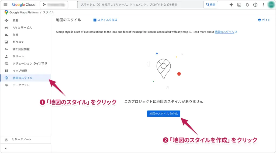The height and width of the screenshot is (153, 276).
Task: Select 地図のスタイル in sidebar
Action: coord(26,78)
